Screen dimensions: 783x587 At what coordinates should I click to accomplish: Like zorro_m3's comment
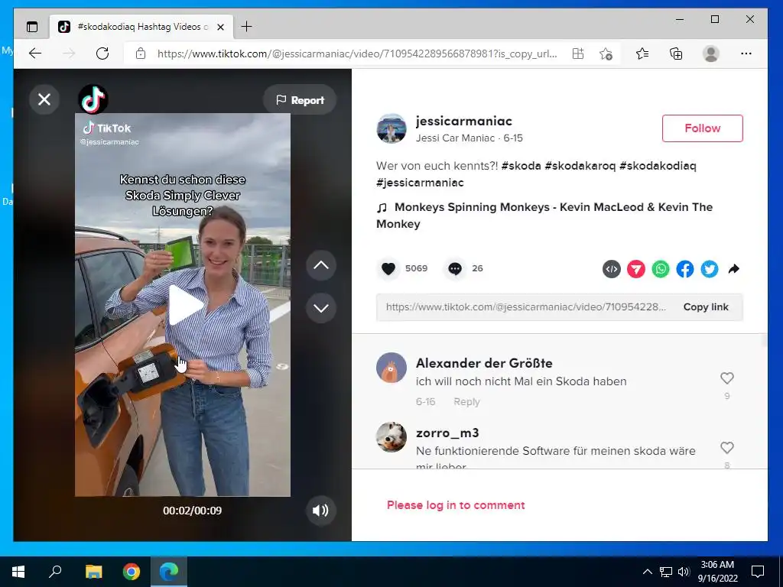pos(727,448)
